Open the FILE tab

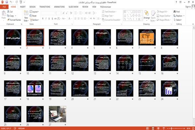[4, 7]
